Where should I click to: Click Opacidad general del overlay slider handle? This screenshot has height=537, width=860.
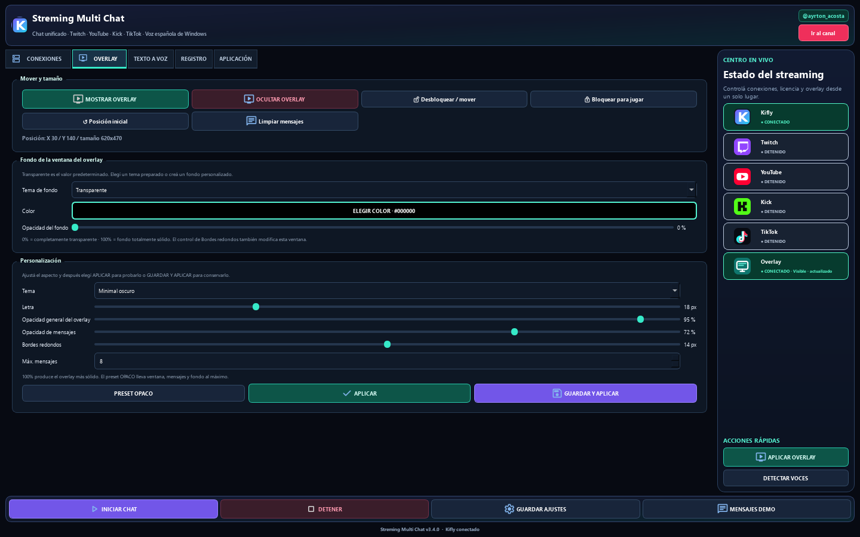640,319
